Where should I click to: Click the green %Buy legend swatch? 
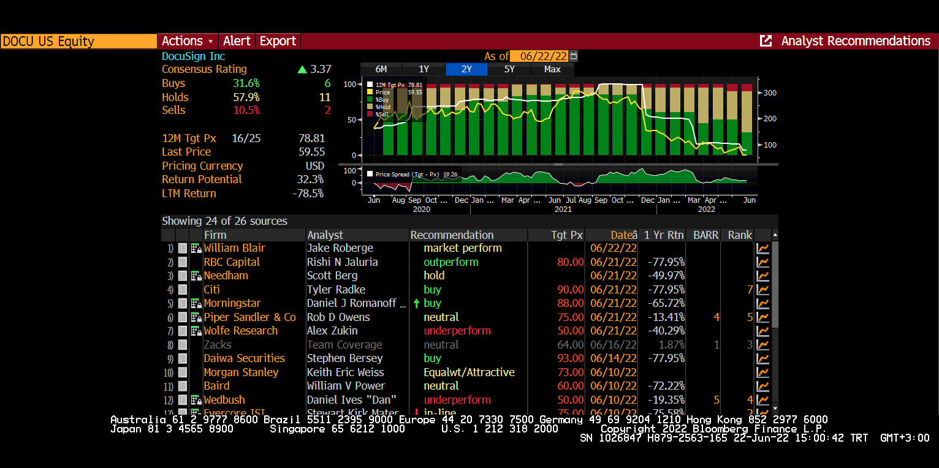click(x=370, y=99)
